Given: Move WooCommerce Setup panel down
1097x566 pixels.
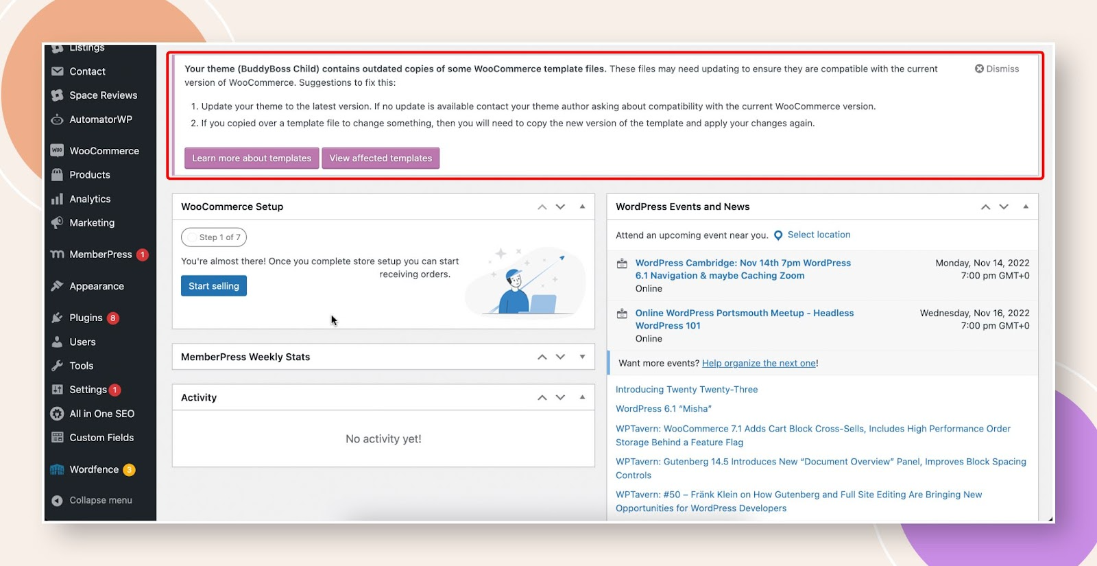Looking at the screenshot, I should pos(560,207).
